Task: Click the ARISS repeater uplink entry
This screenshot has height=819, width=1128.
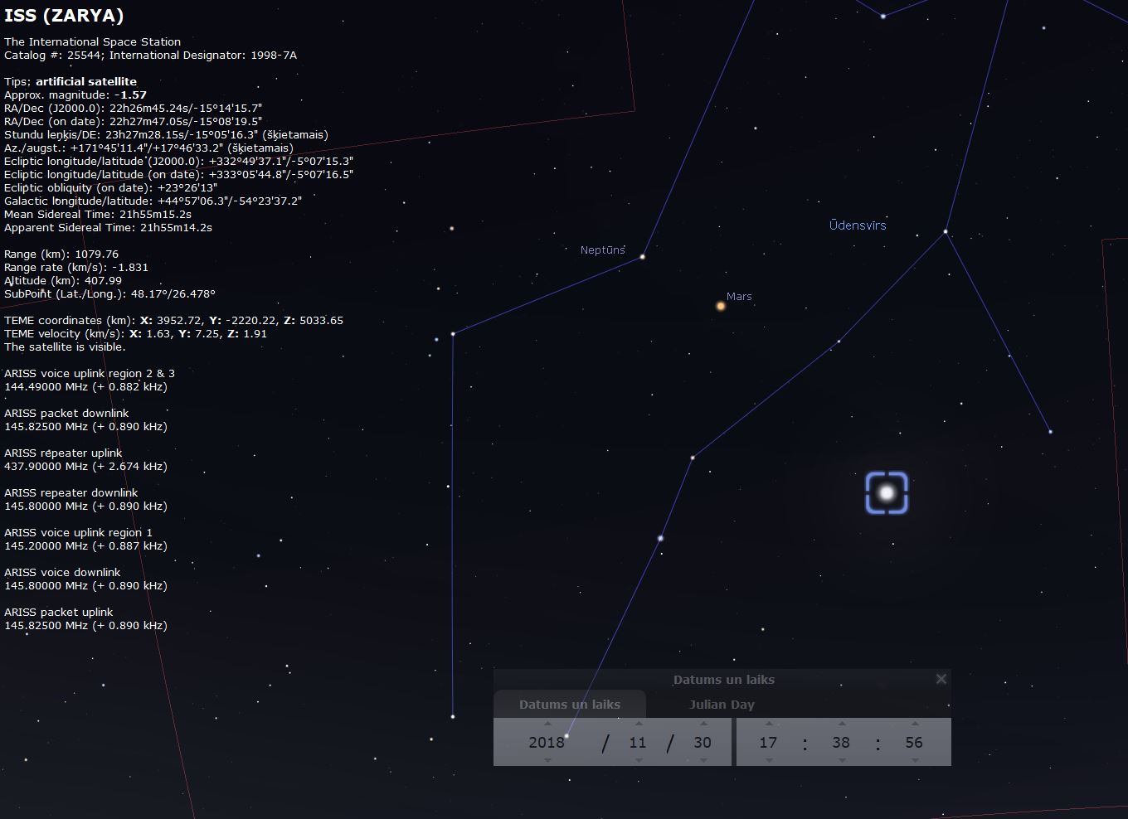Action: coord(63,453)
